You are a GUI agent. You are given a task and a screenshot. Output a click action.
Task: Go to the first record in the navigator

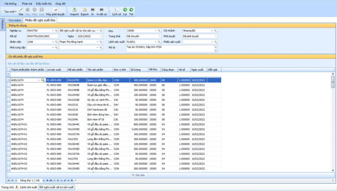coord(9,181)
